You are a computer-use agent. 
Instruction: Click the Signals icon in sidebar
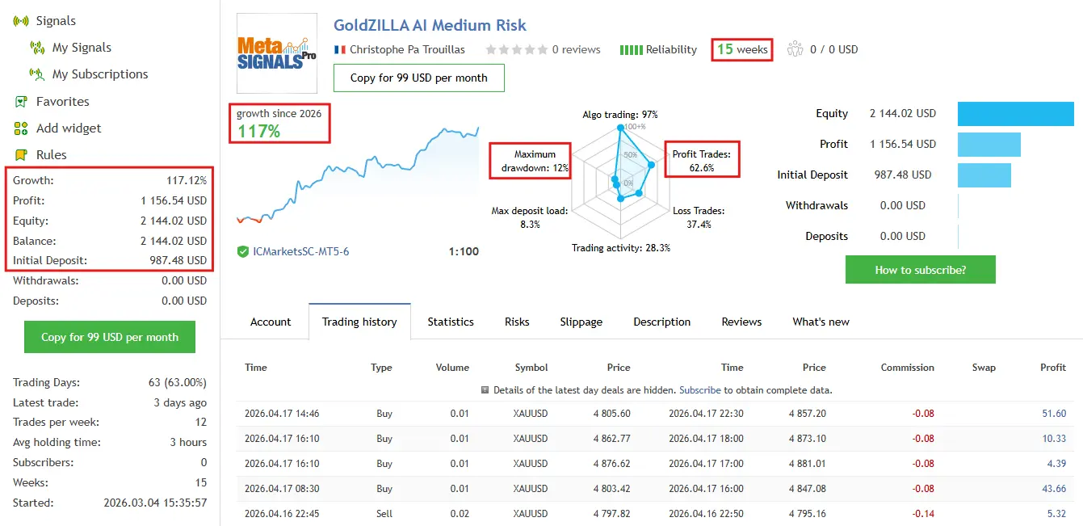pyautogui.click(x=21, y=21)
